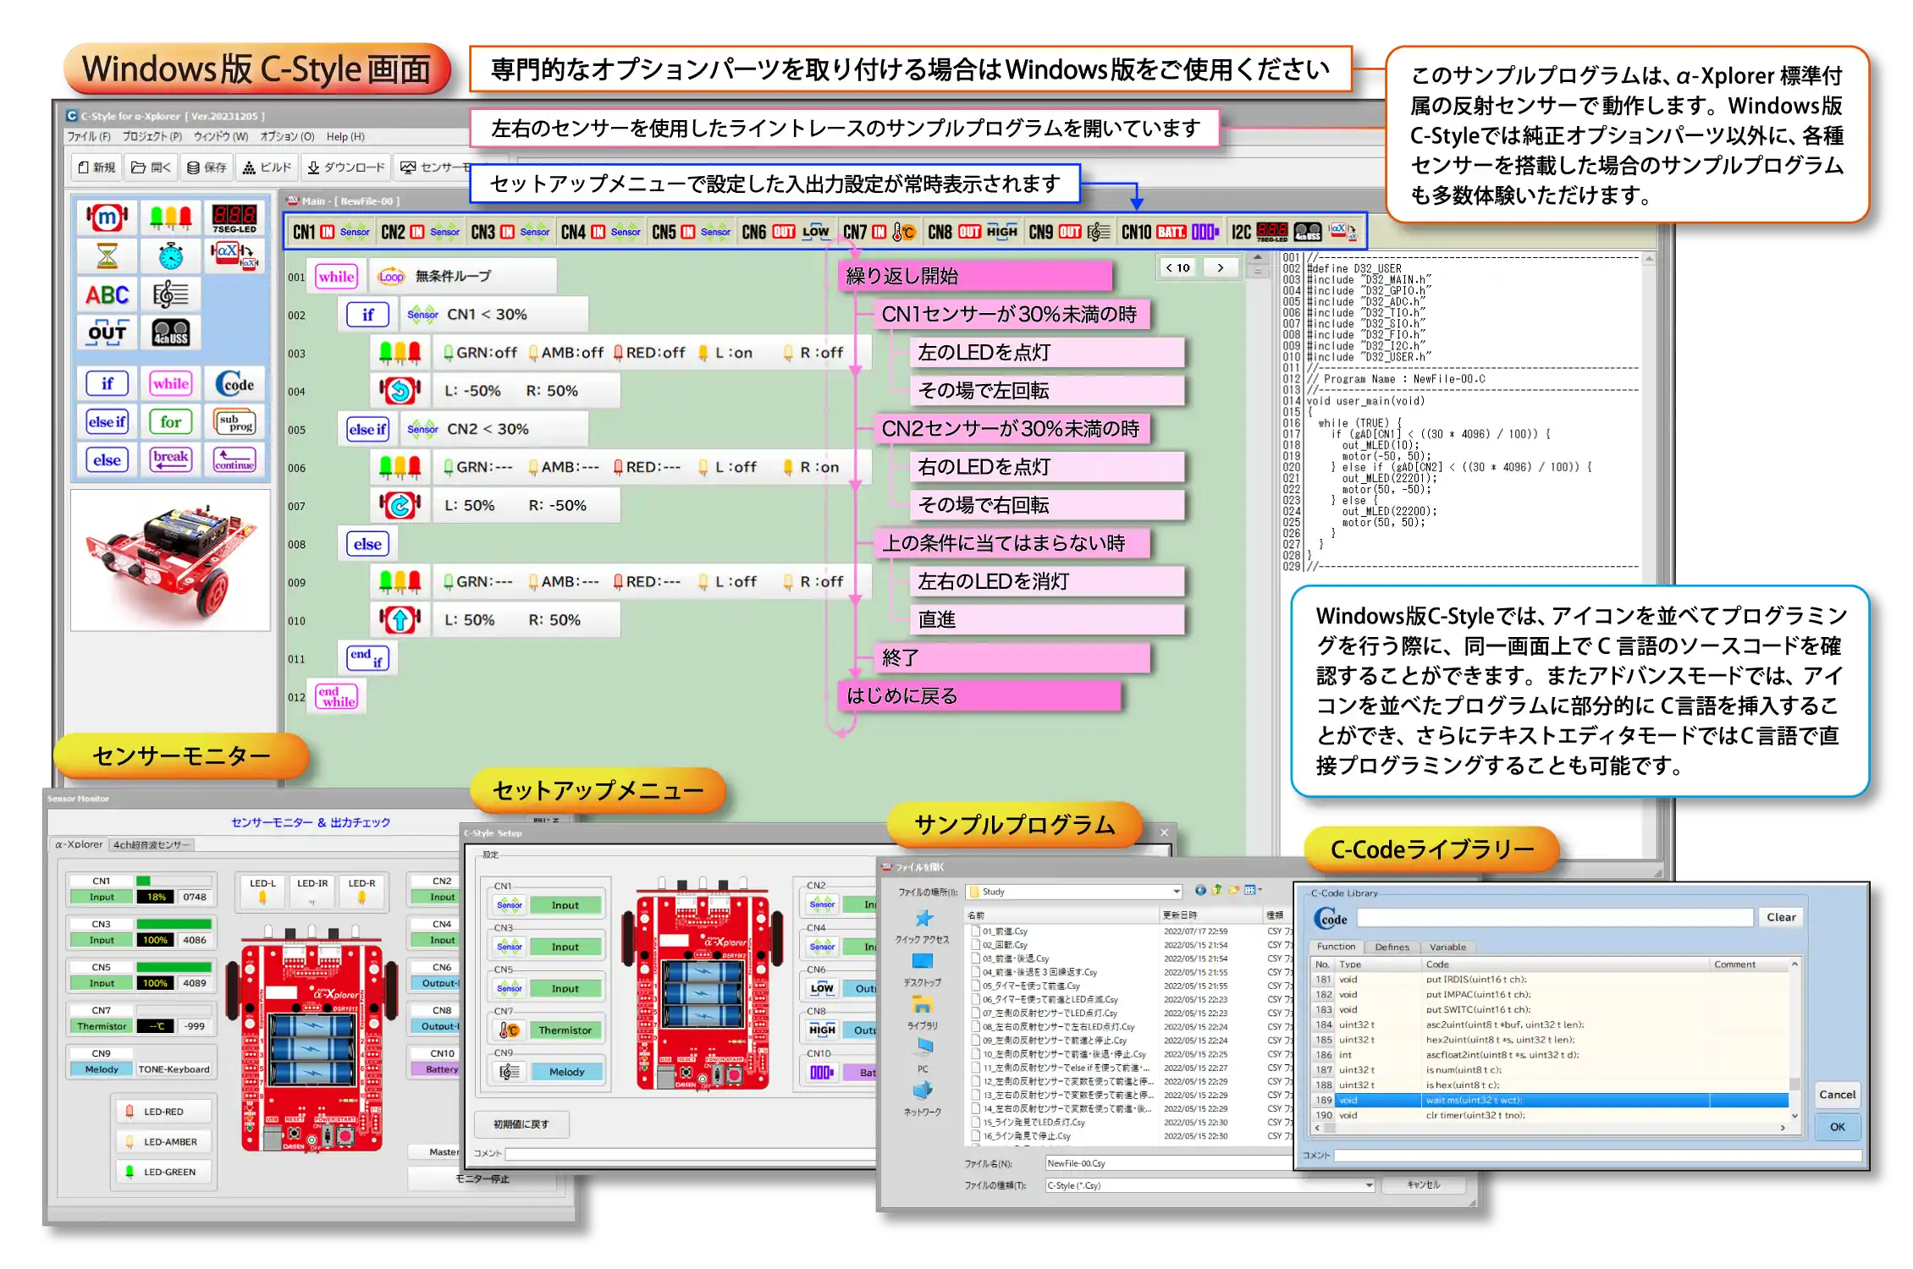Switch to the Defines tab in C-Code Library

tap(1392, 947)
